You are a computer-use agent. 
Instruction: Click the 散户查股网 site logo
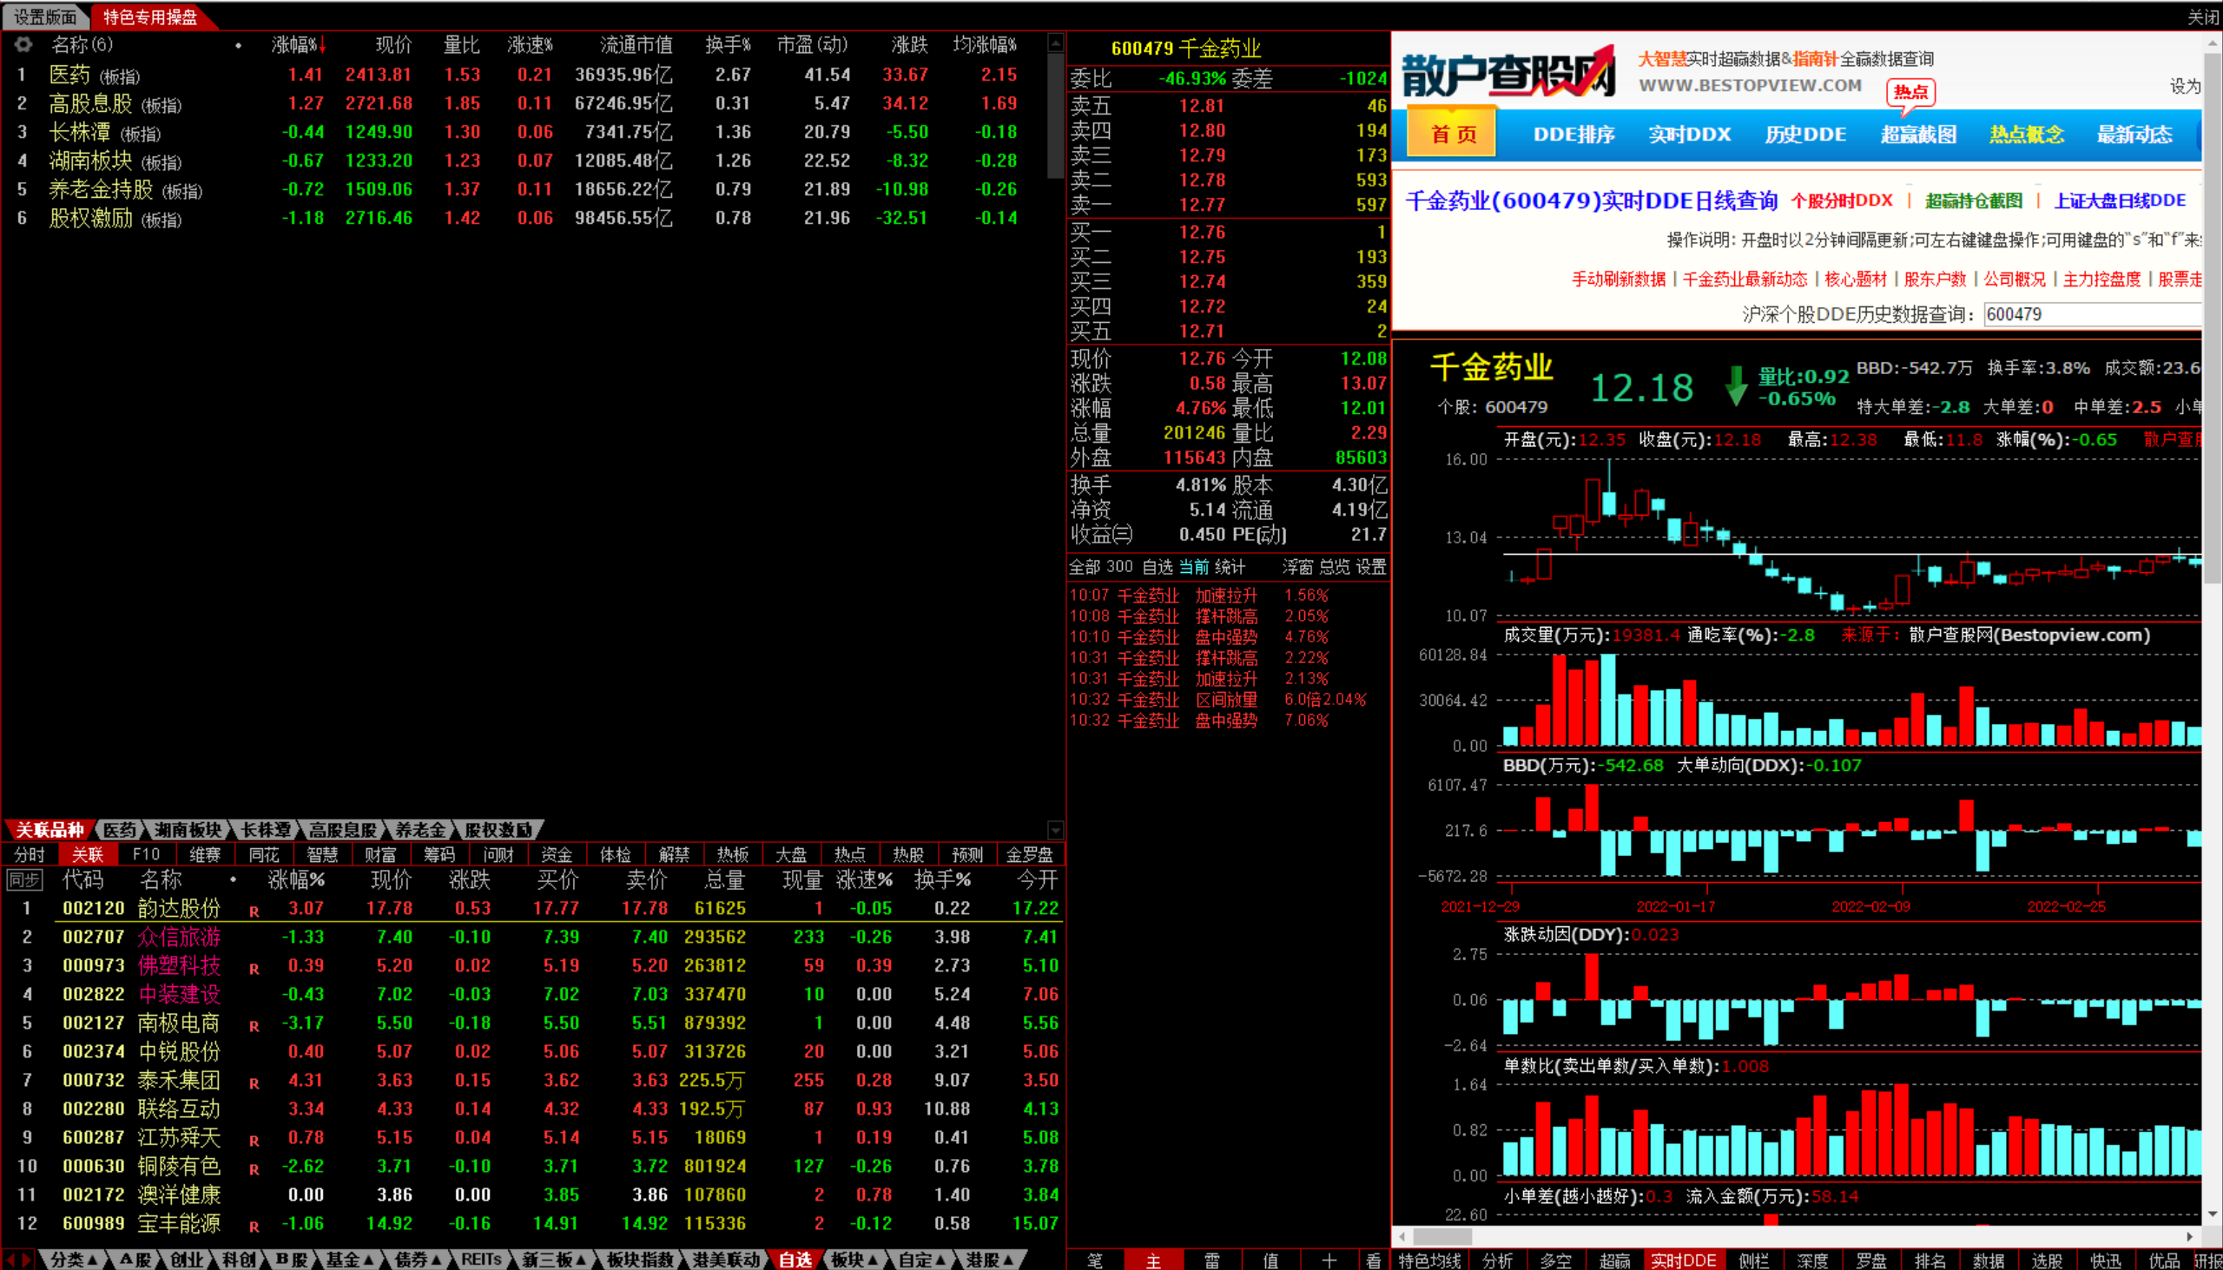click(1508, 73)
